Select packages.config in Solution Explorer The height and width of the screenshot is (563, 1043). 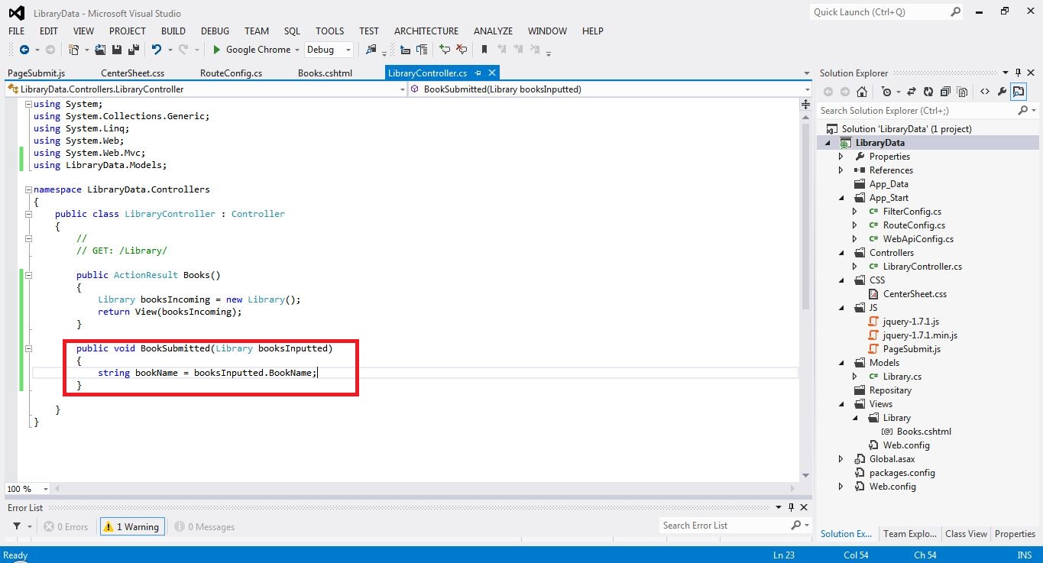(x=902, y=473)
